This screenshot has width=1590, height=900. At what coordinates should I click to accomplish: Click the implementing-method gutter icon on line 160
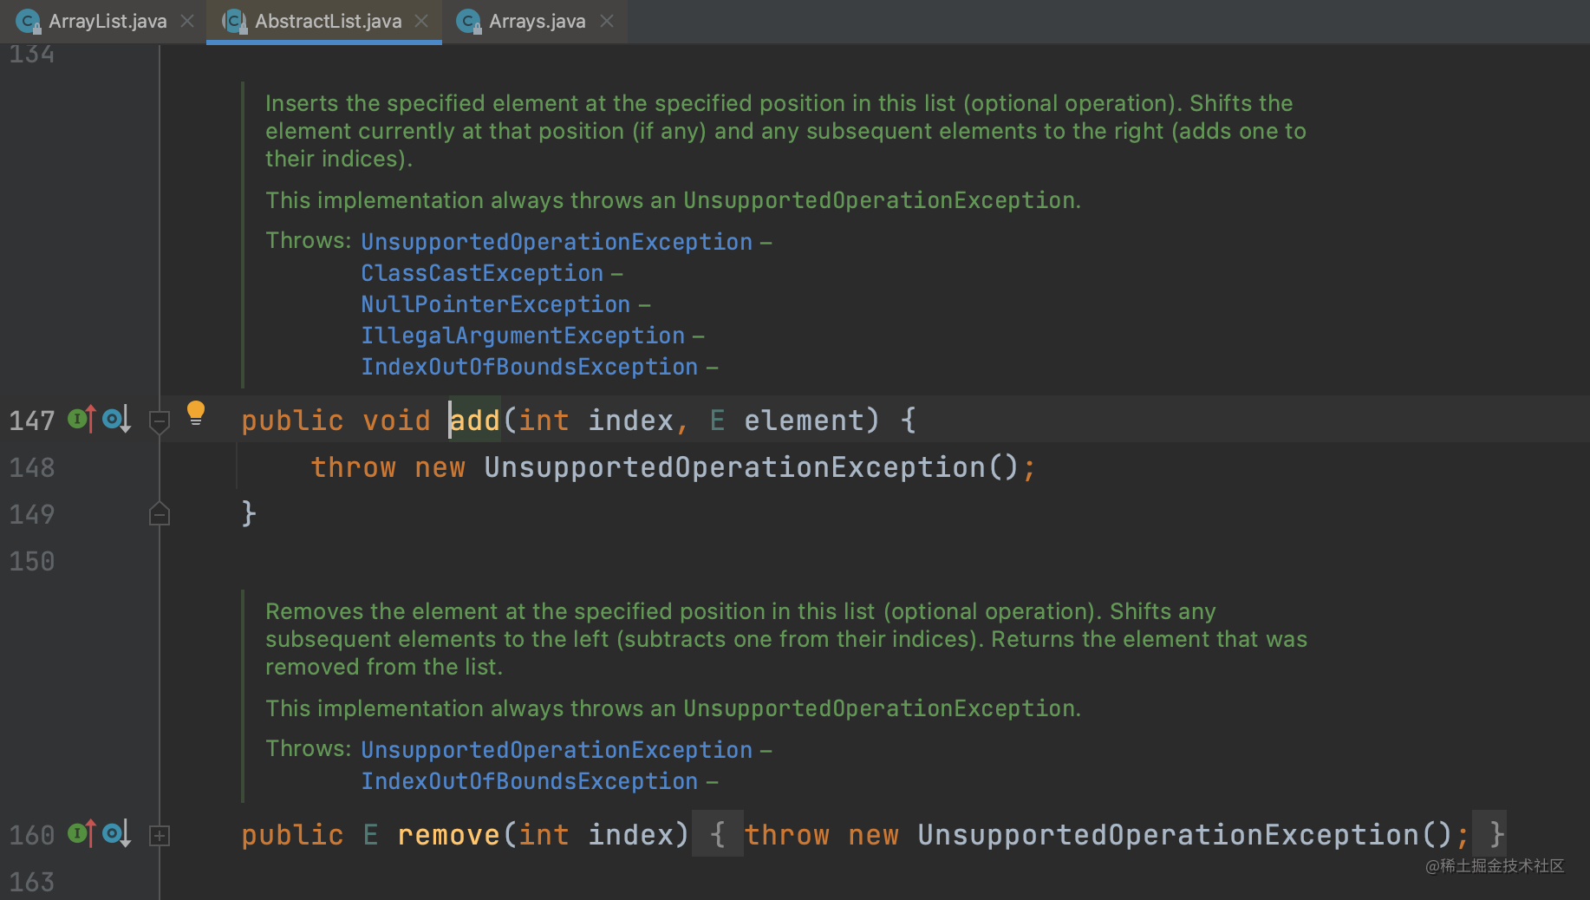tap(79, 833)
